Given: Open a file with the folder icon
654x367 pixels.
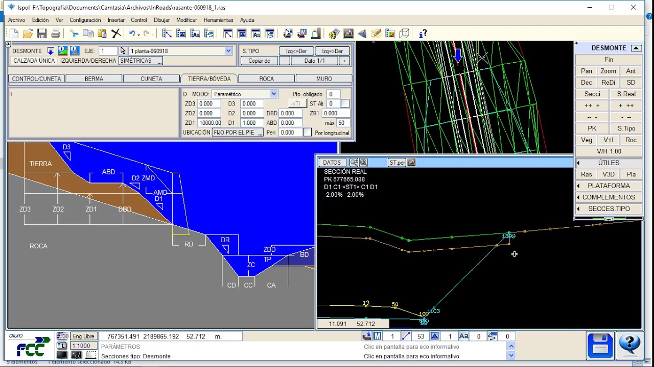Looking at the screenshot, I should pos(28,34).
